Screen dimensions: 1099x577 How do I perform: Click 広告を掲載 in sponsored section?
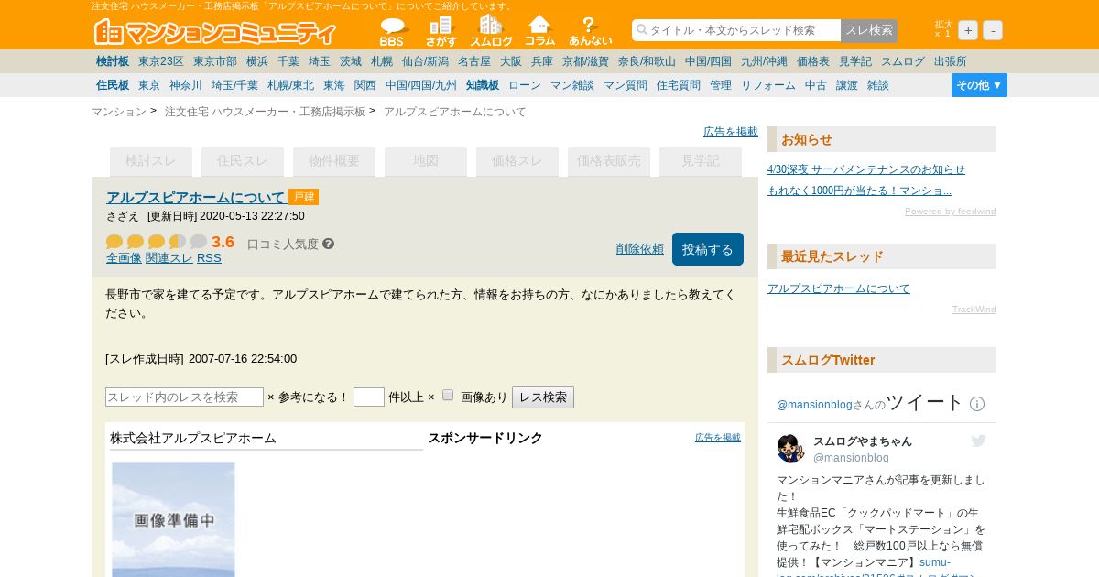(x=718, y=438)
